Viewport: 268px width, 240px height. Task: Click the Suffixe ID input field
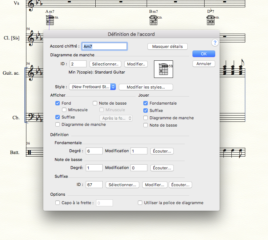point(94,185)
